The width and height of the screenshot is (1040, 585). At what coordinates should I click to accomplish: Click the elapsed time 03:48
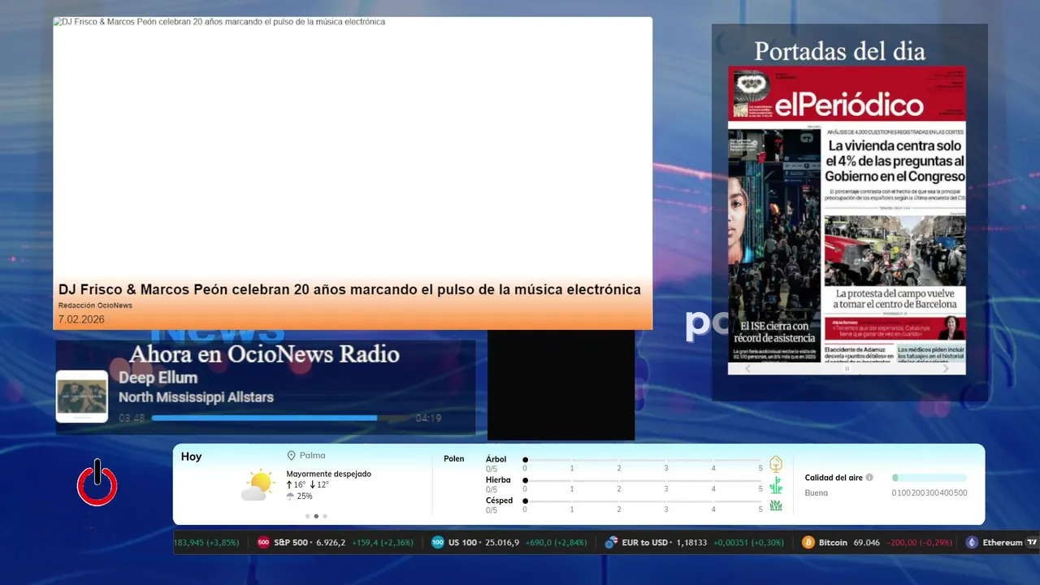click(x=132, y=418)
